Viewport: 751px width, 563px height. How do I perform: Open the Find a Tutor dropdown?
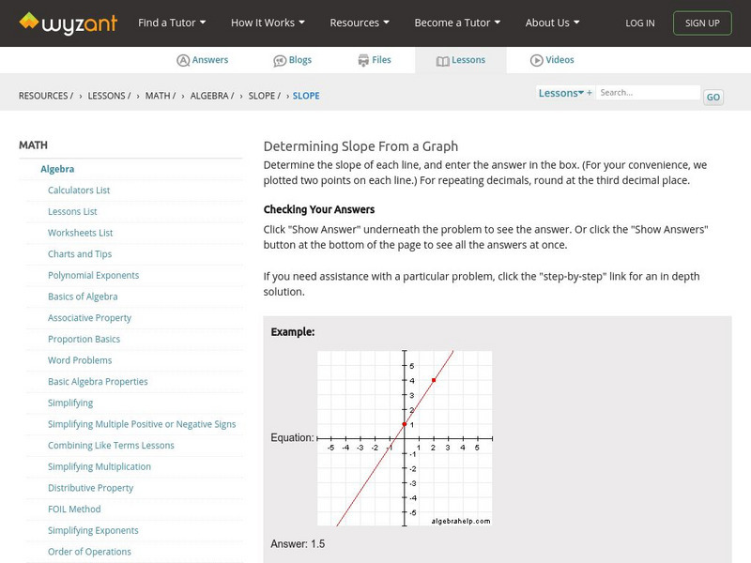coord(171,23)
